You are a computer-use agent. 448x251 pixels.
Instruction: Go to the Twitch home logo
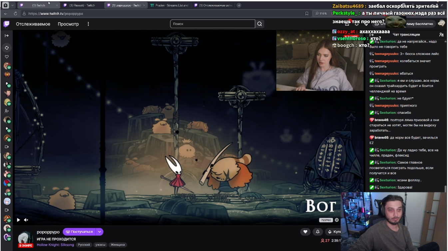click(x=6, y=24)
